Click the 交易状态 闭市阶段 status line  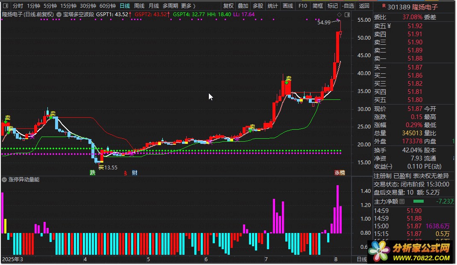click(411, 184)
